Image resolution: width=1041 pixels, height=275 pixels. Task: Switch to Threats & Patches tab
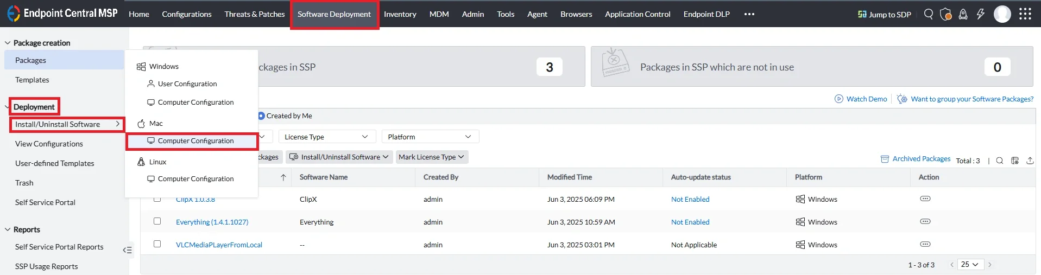click(x=255, y=14)
